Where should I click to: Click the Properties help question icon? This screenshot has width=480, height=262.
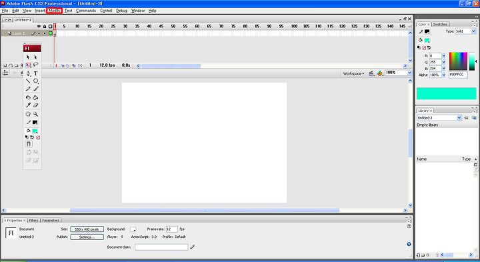pyautogui.click(x=409, y=226)
